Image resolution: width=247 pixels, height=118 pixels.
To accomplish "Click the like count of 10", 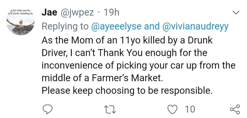I will coord(190,109).
